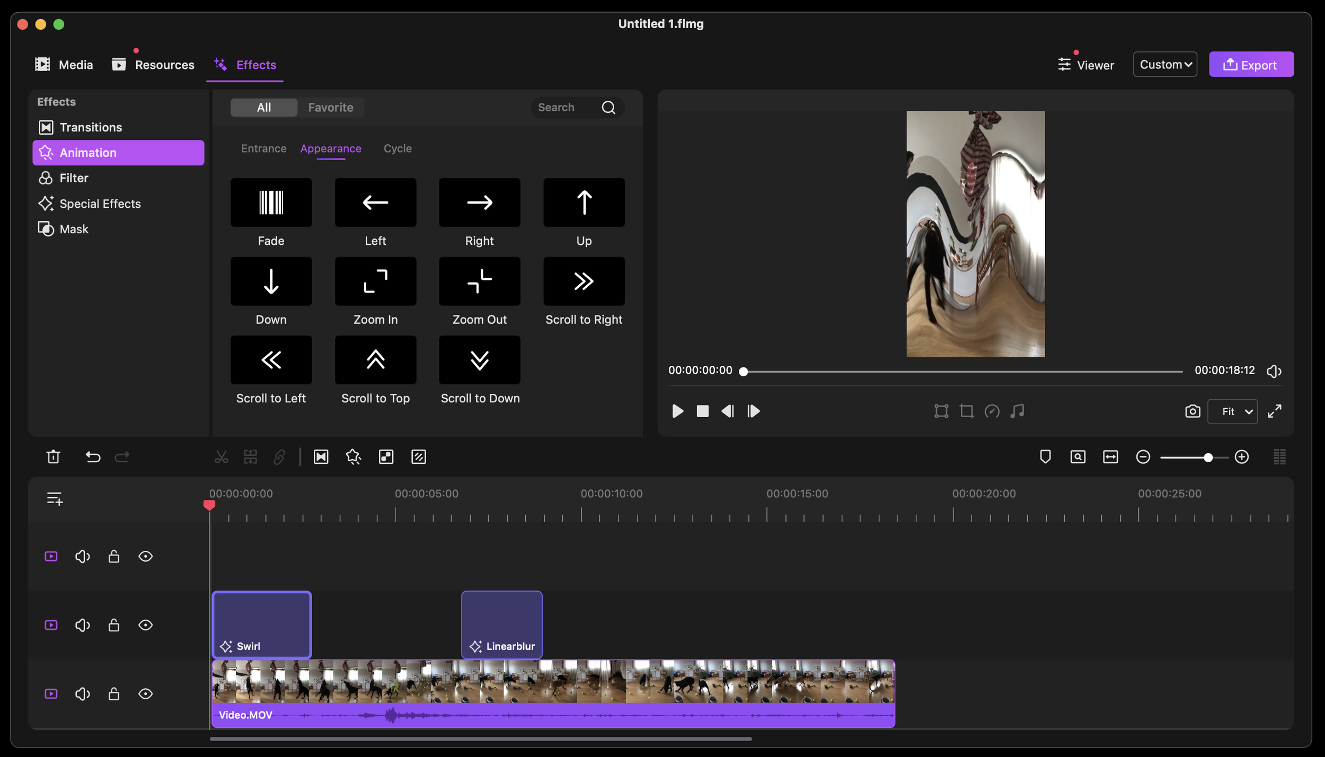This screenshot has height=757, width=1325.
Task: Click the add marker shield icon
Action: click(1045, 456)
